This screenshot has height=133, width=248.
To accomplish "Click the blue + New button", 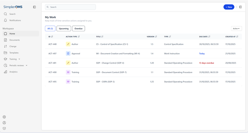I will [229, 7].
